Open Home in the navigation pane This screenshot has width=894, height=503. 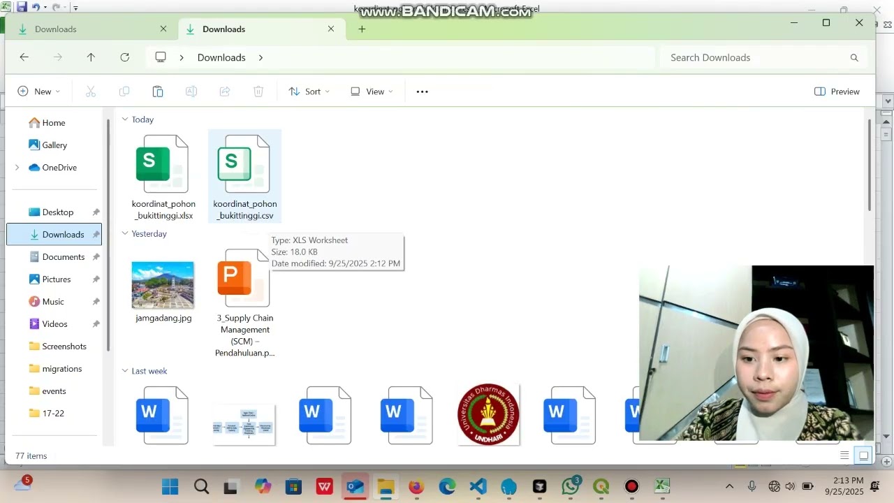[x=47, y=123]
